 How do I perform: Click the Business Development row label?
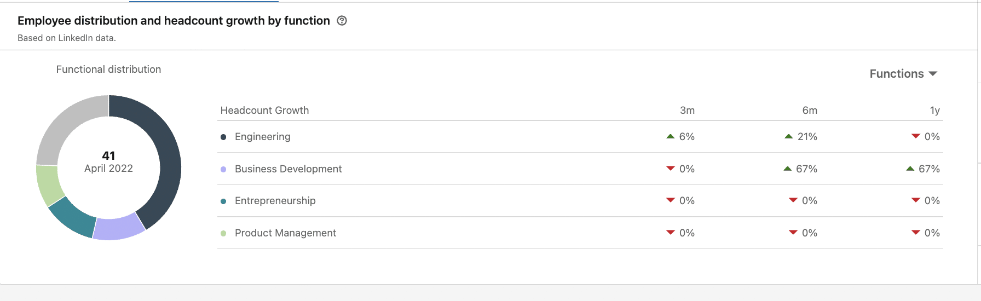(288, 169)
